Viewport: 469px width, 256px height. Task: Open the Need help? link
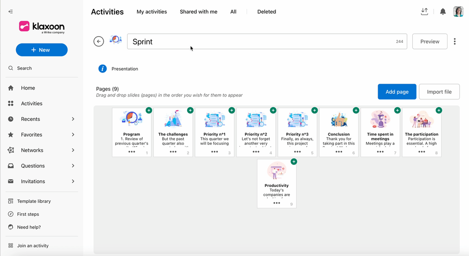coord(29,227)
